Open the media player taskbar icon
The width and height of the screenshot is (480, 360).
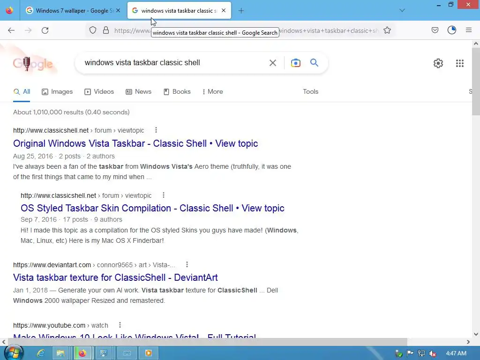click(x=149, y=353)
